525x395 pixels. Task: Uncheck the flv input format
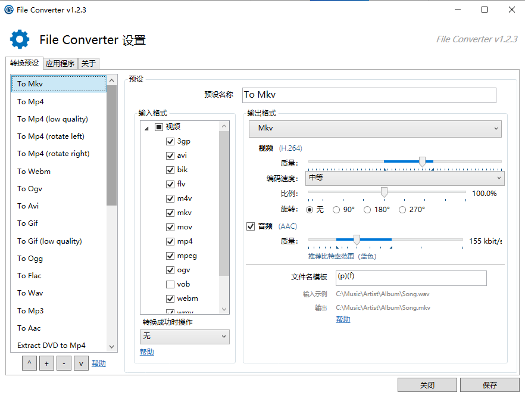click(x=170, y=184)
